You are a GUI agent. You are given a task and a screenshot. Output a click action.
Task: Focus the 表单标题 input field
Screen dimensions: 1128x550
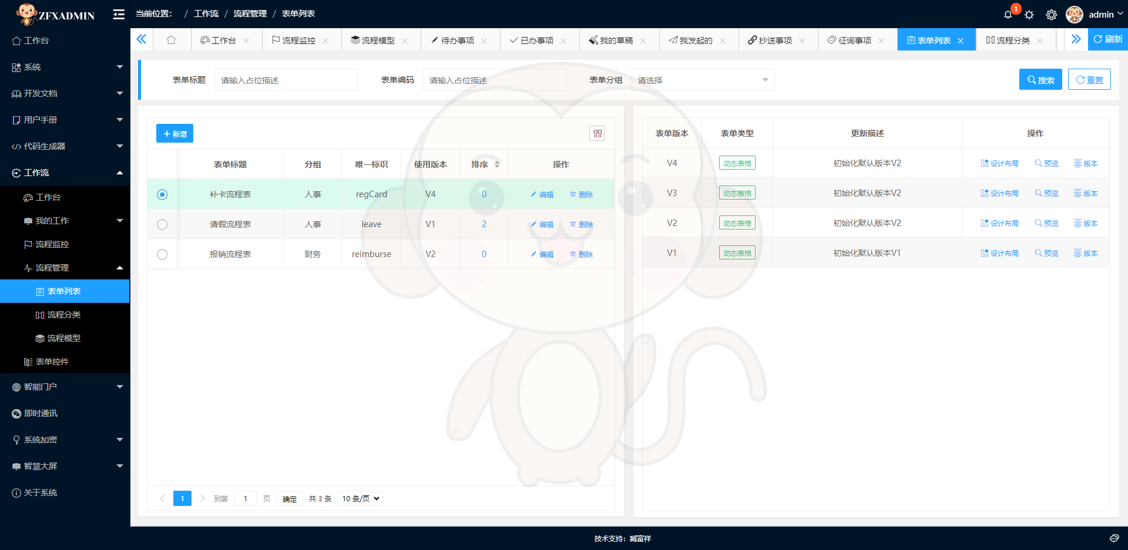286,80
